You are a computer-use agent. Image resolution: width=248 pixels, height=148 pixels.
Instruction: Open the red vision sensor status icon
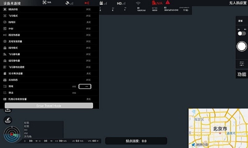87,3
